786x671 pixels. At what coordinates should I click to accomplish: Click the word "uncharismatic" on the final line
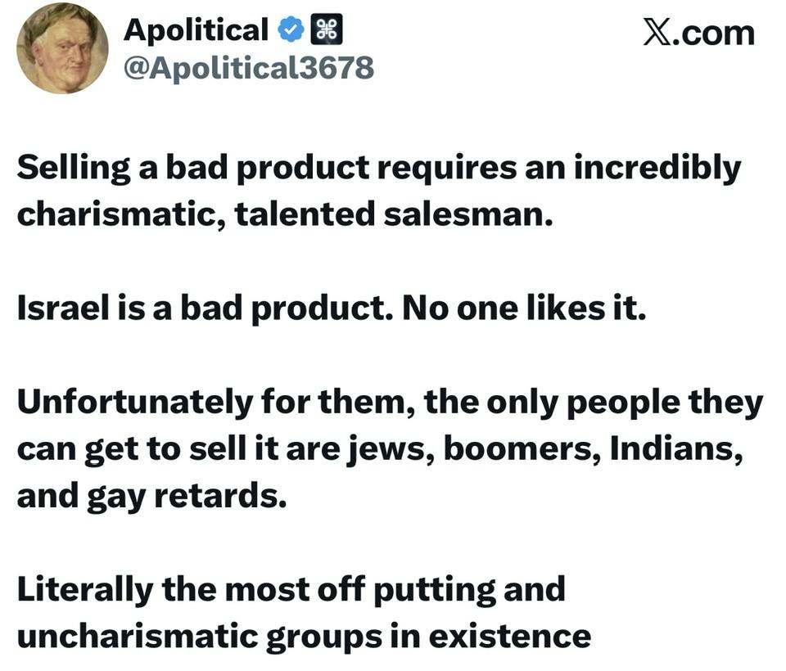pyautogui.click(x=137, y=637)
